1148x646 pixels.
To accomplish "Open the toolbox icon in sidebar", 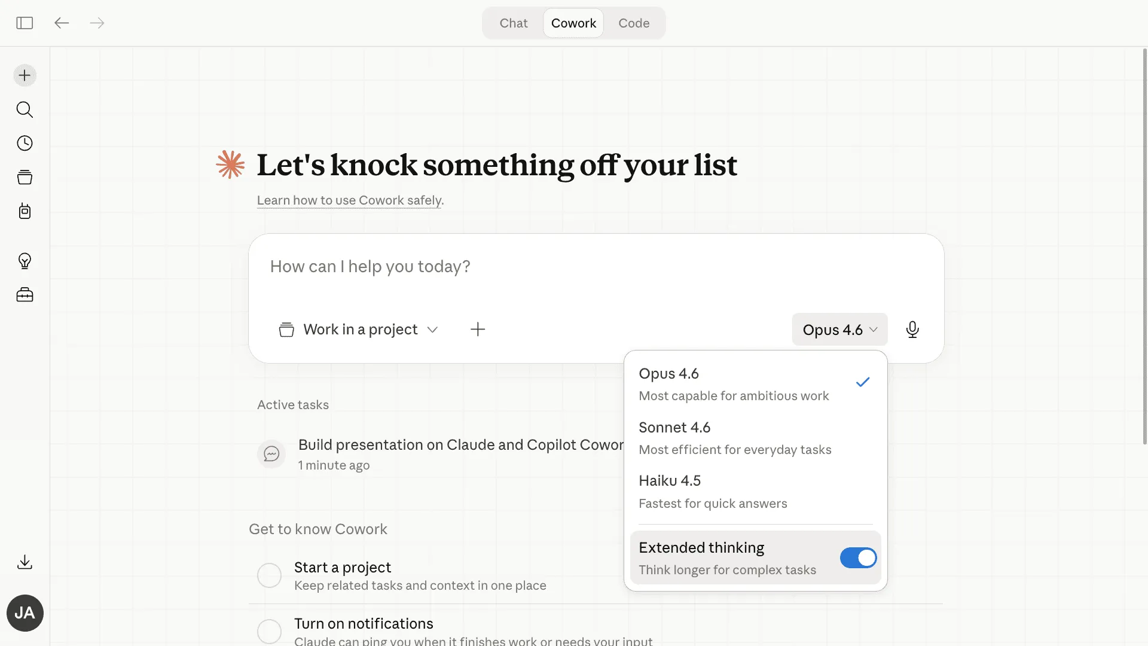I will click(x=25, y=295).
